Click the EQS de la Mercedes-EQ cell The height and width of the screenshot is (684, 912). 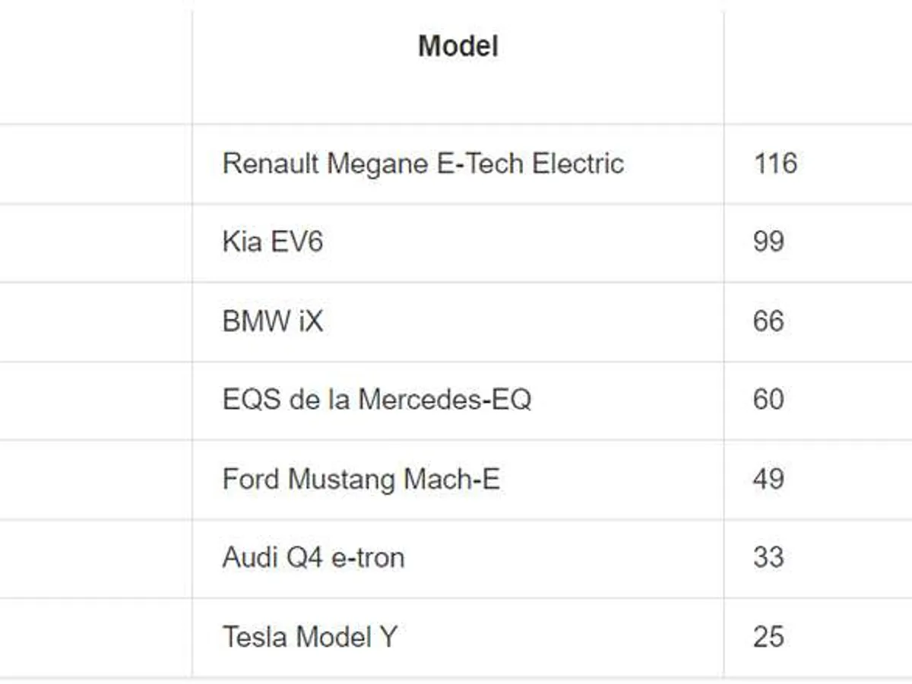[x=376, y=400]
